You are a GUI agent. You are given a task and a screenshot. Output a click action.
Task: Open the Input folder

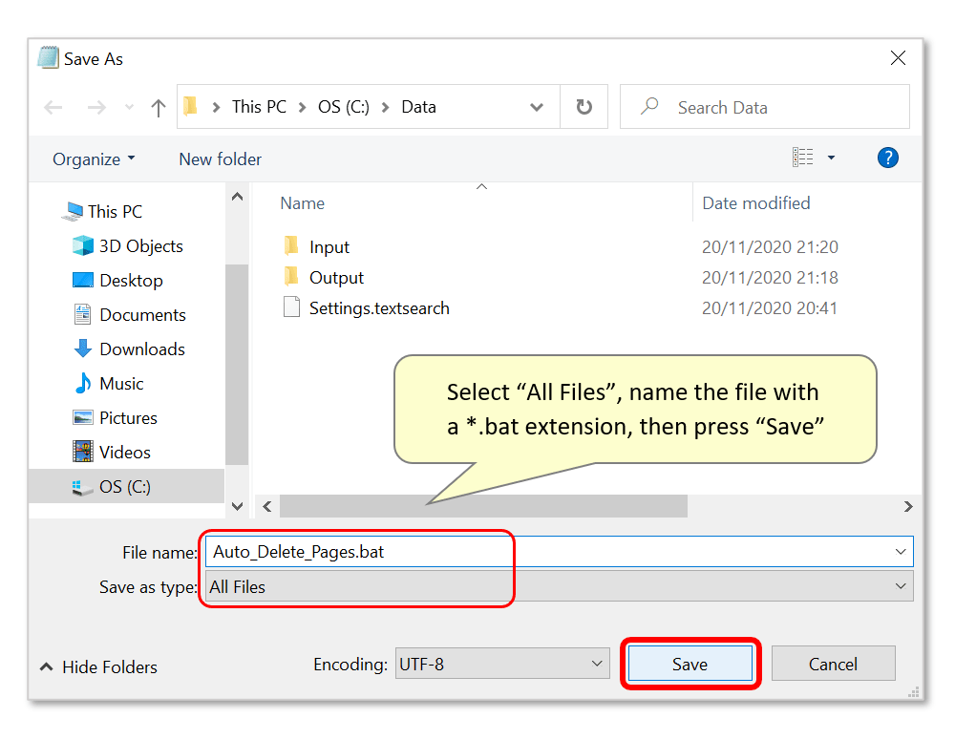(x=329, y=246)
